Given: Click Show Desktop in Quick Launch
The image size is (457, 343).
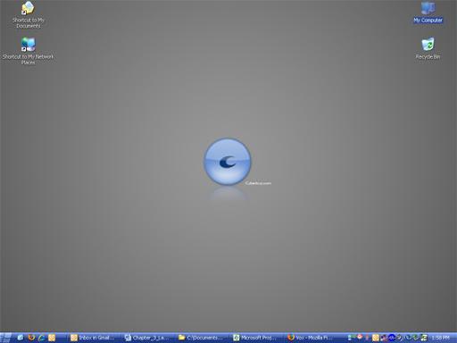Looking at the screenshot, I should 21,338.
